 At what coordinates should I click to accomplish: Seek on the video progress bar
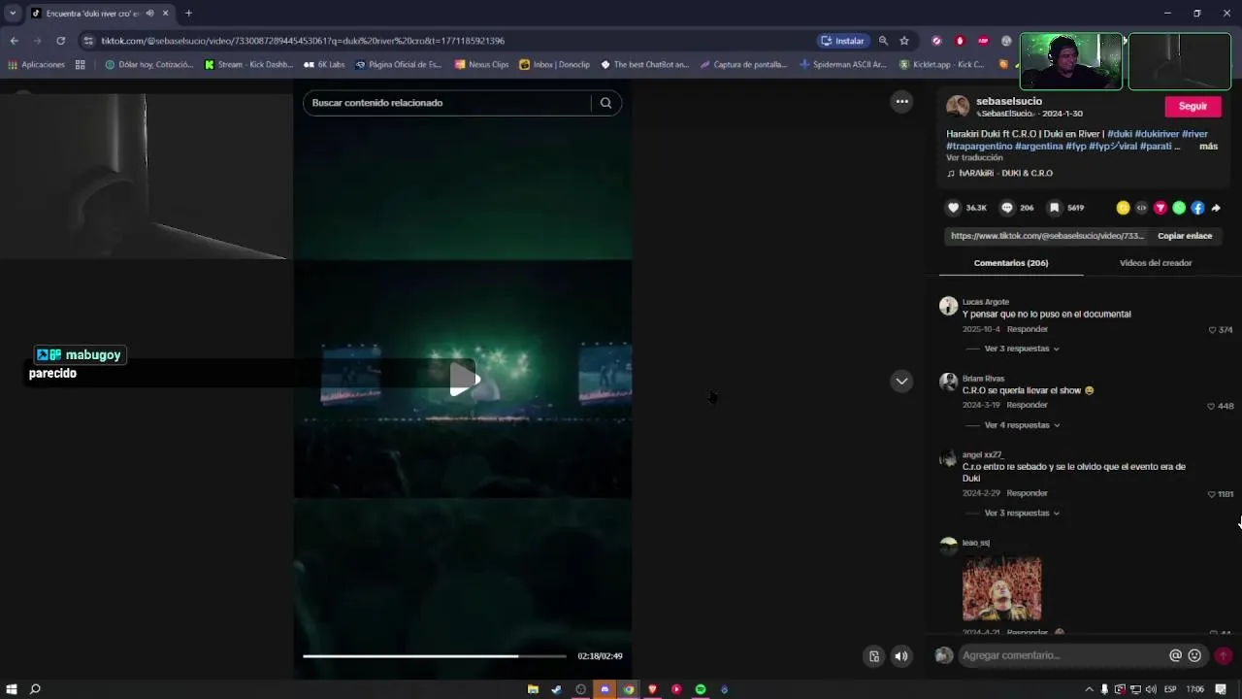435,656
